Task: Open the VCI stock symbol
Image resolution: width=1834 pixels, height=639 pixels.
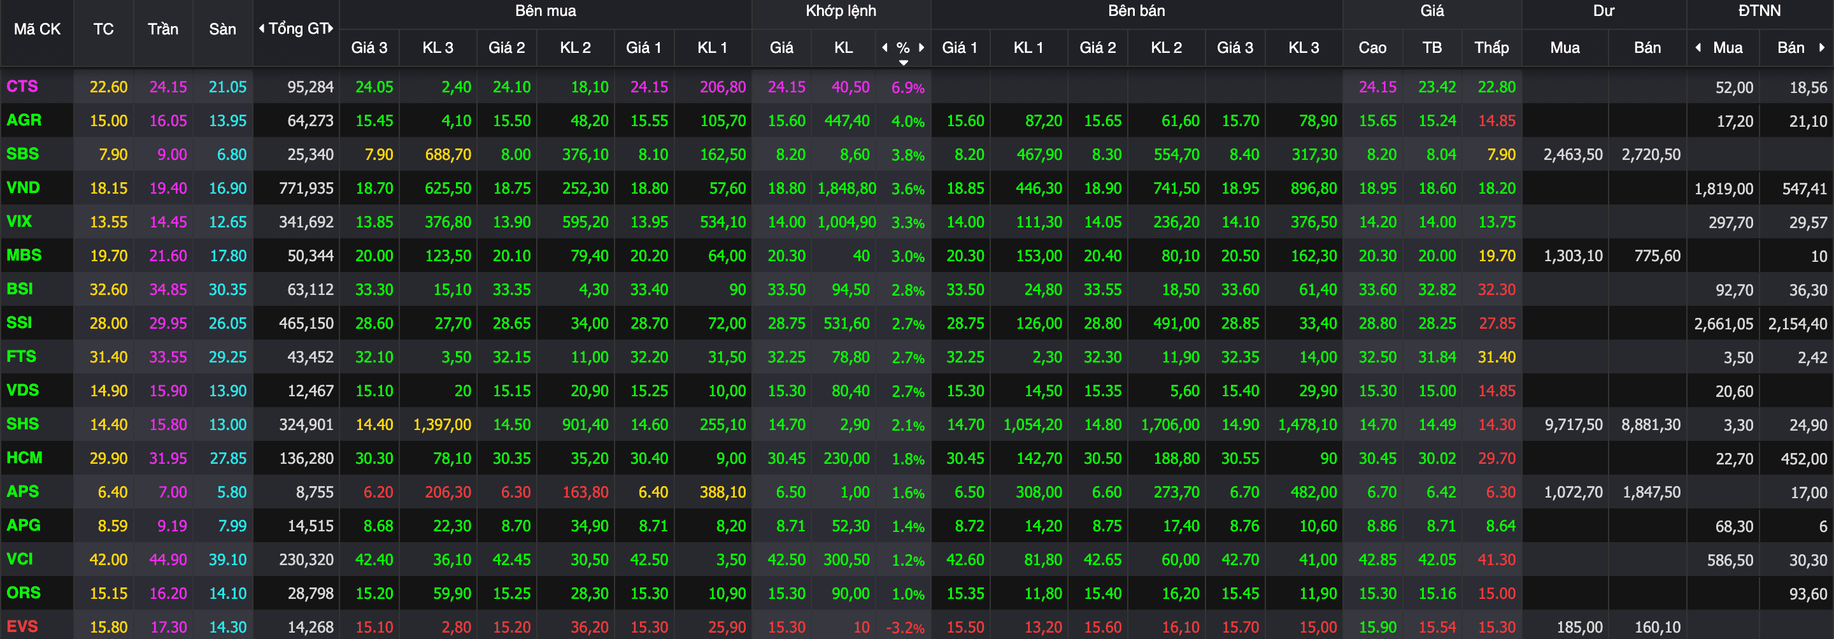Action: (x=20, y=559)
